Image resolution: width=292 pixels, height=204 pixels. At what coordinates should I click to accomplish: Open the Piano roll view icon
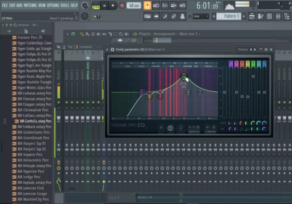click(x=261, y=16)
